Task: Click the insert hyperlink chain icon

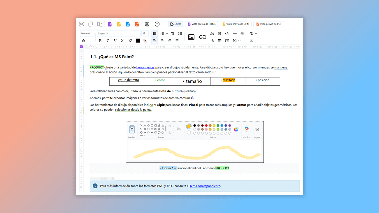Action: pos(203,37)
